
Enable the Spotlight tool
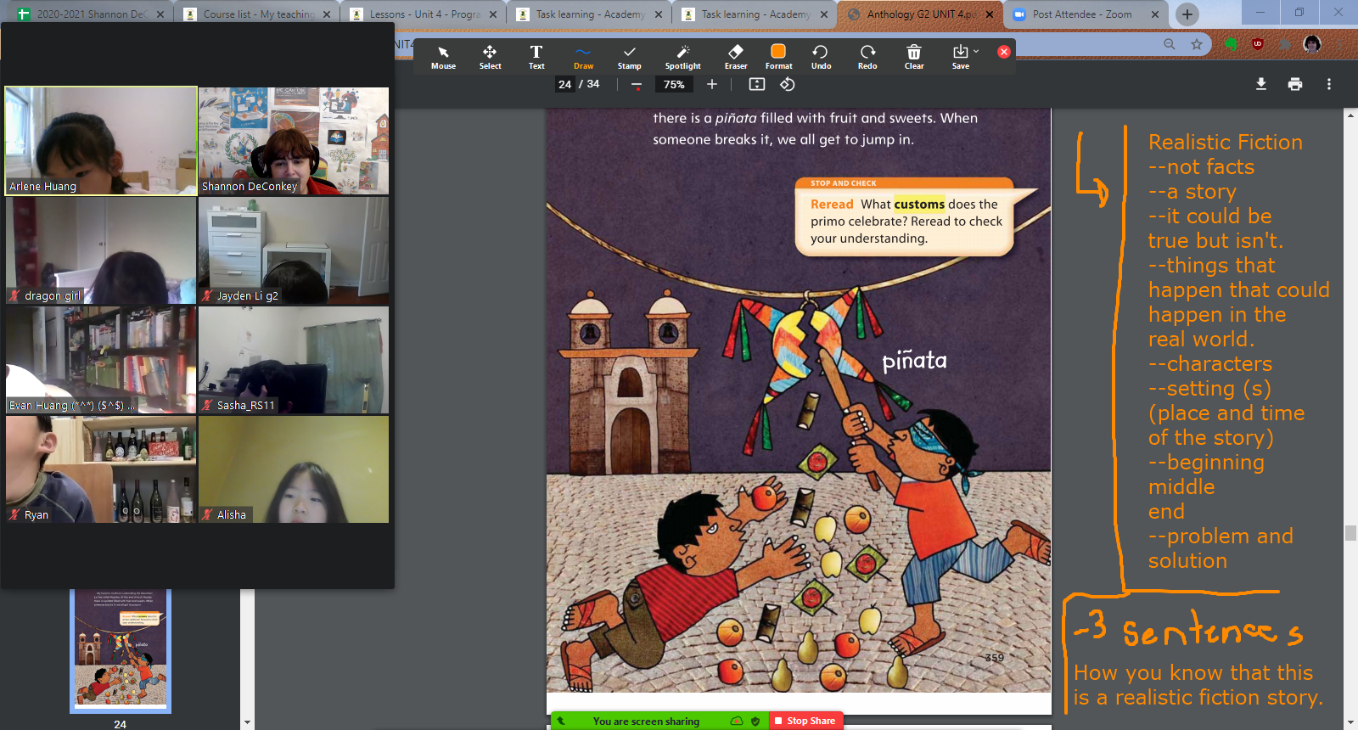(682, 57)
